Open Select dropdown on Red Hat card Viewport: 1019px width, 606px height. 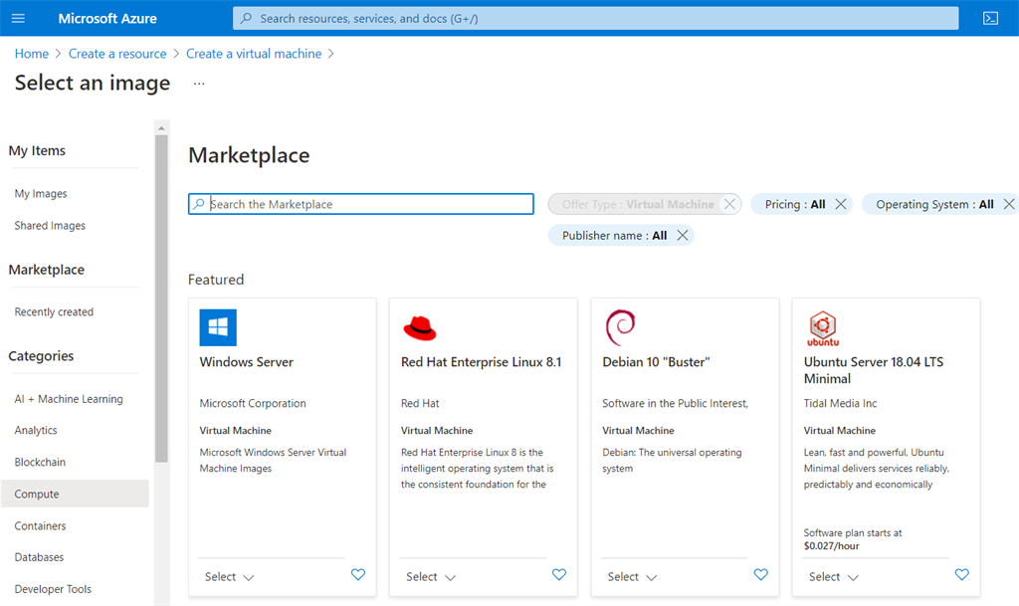pos(431,577)
